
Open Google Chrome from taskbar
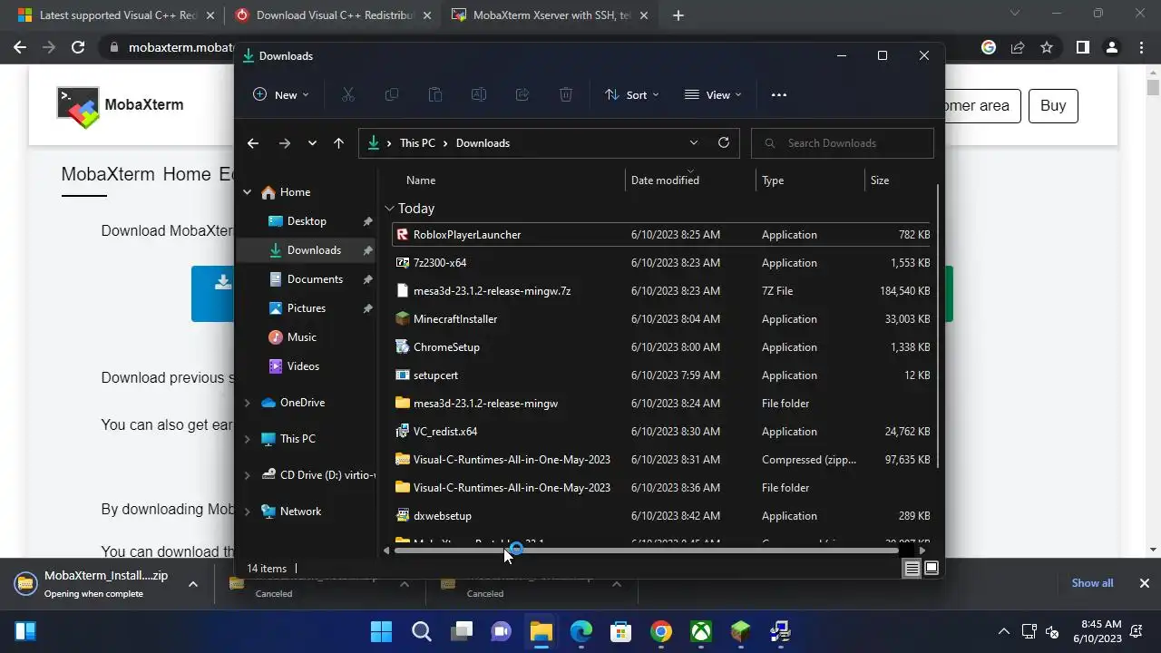661,631
